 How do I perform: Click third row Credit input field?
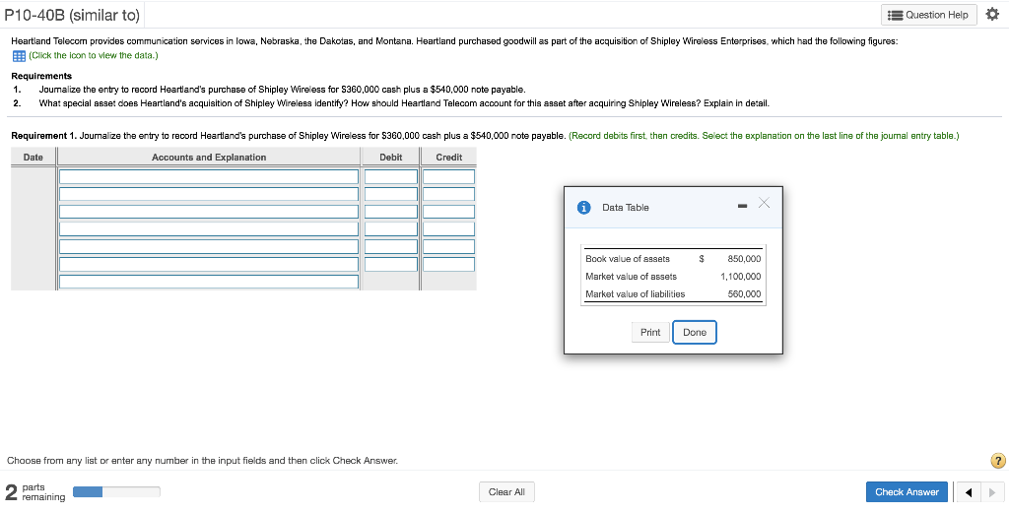(448, 212)
